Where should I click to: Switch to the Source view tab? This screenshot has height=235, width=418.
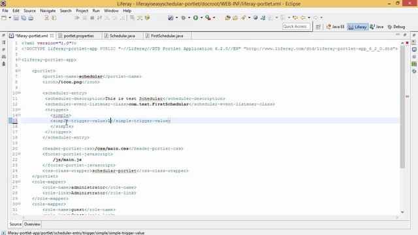tap(16, 225)
